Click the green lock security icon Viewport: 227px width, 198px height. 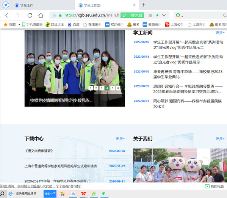(x=60, y=15)
